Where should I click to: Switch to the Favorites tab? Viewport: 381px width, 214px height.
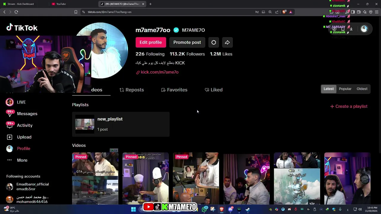174,90
